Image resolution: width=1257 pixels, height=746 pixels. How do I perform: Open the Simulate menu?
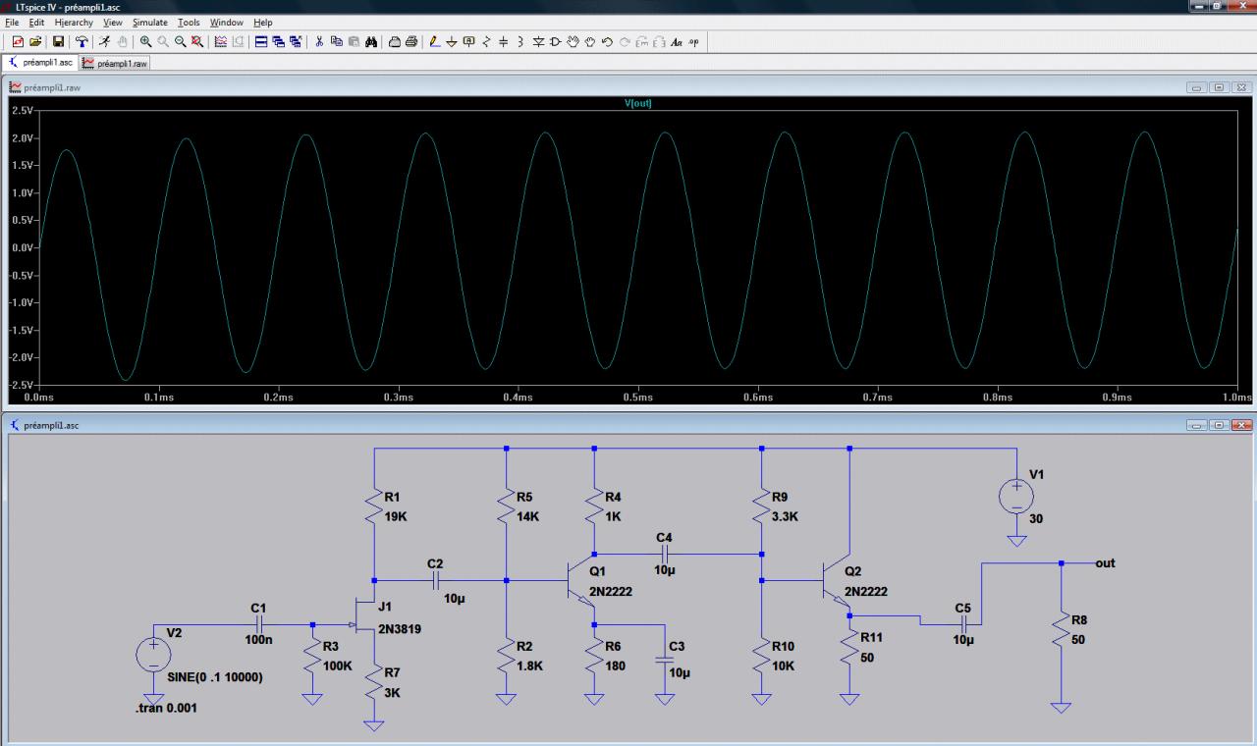pyautogui.click(x=150, y=22)
